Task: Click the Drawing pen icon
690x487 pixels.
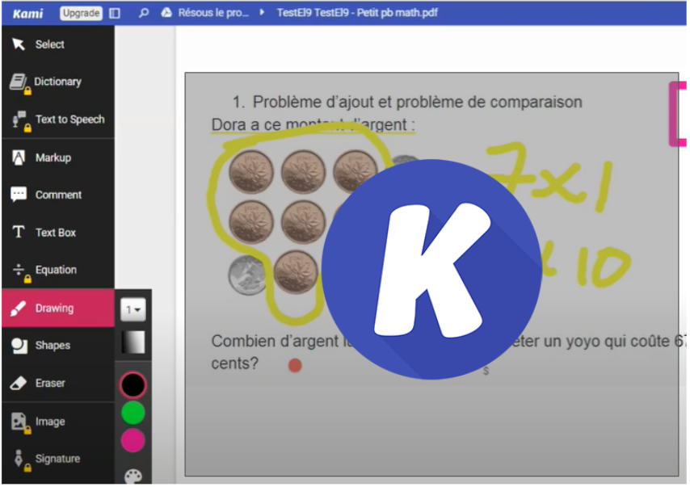Action: pos(18,308)
